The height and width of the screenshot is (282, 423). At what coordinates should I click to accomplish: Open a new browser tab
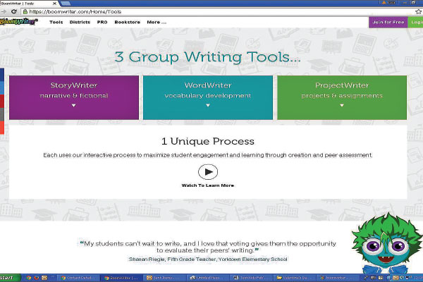(x=66, y=4)
